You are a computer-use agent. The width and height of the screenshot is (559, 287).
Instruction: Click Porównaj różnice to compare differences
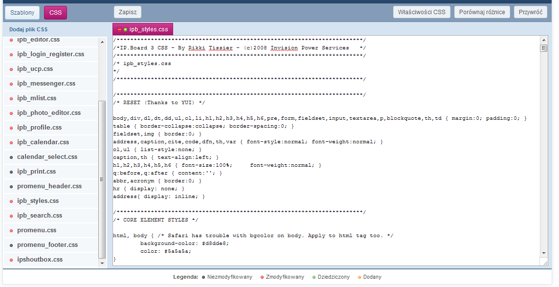[482, 12]
